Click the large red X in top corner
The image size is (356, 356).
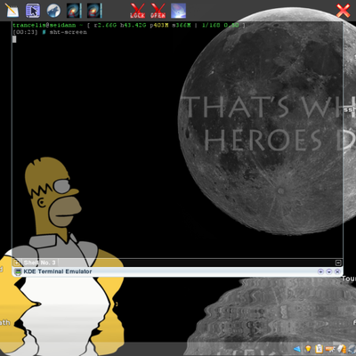point(343,11)
